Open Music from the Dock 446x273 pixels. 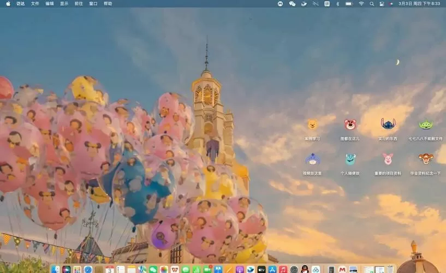[x=283, y=269]
